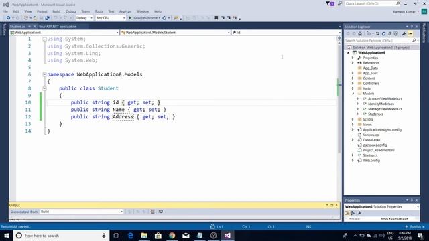Screen dimensions: 429x241
Task: Open the Show output from Build dropdown
Action: pos(82,212)
